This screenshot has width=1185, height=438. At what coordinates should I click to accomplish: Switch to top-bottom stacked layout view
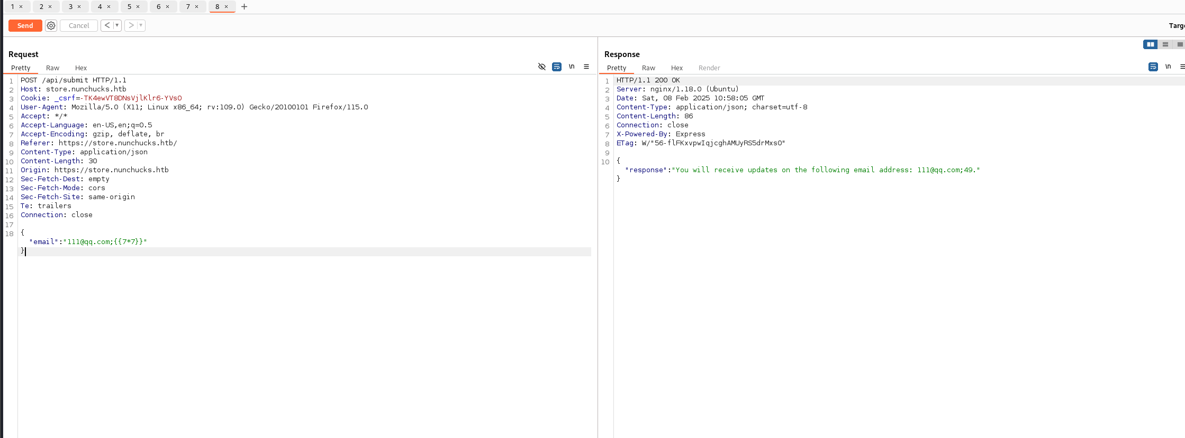(x=1165, y=44)
